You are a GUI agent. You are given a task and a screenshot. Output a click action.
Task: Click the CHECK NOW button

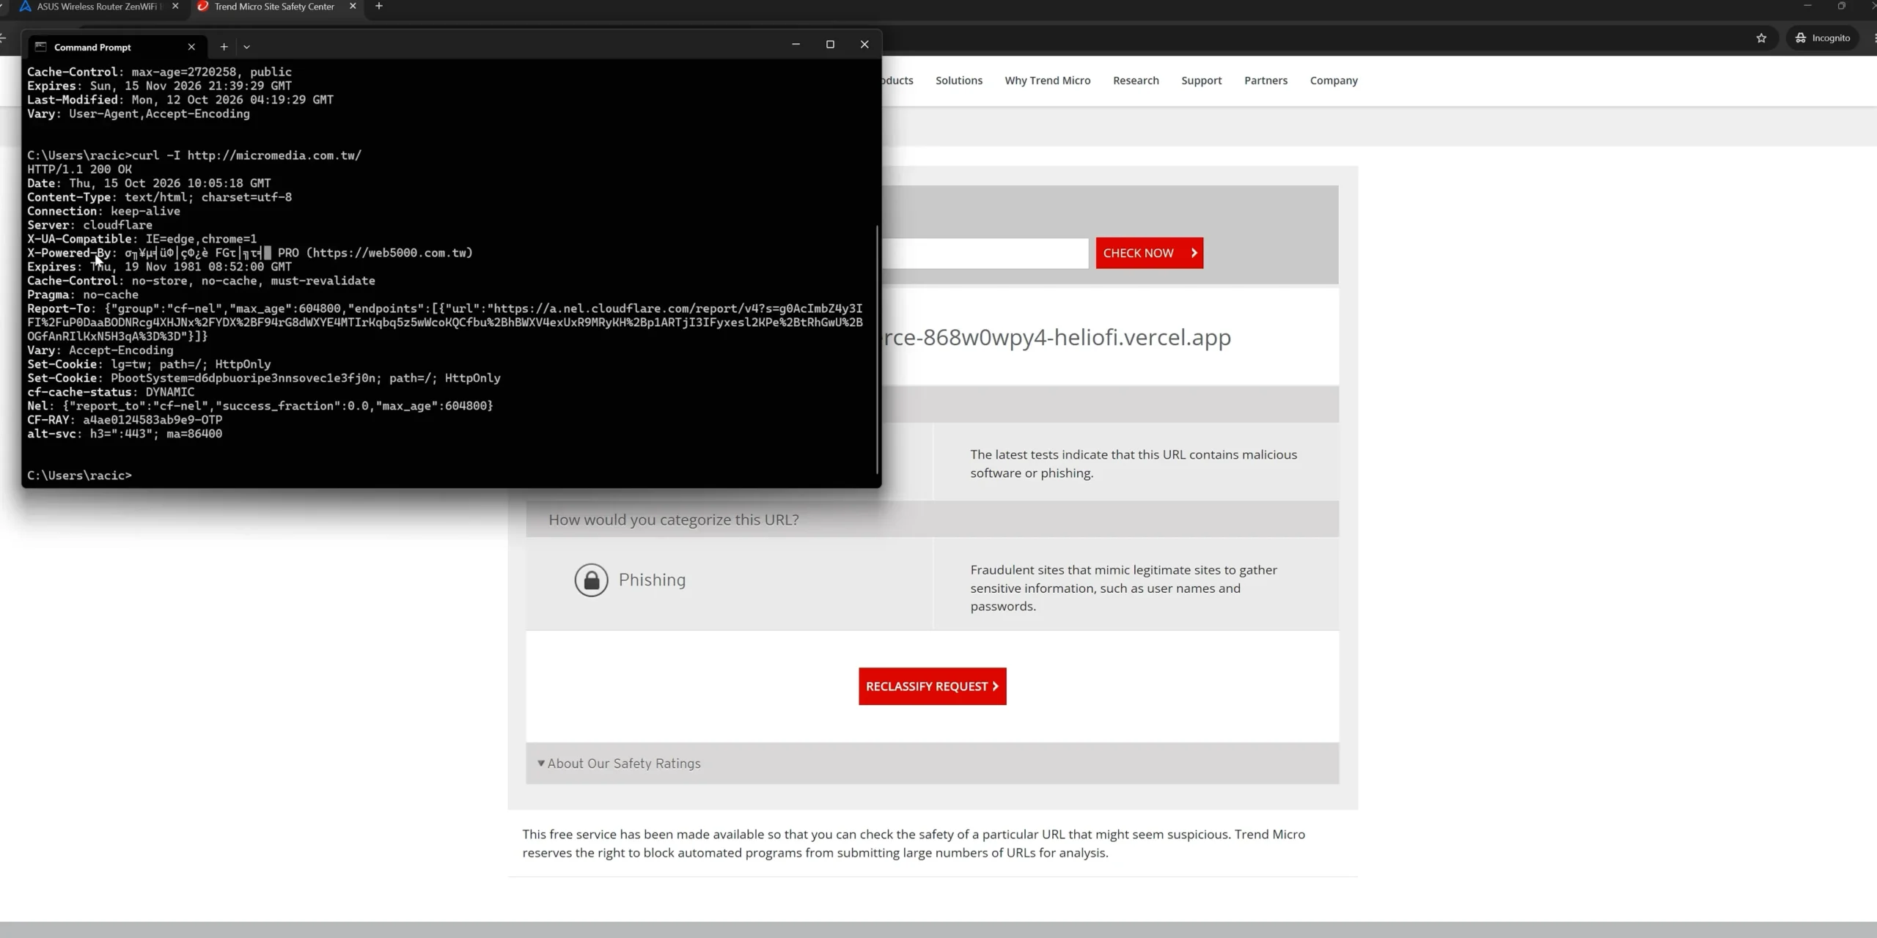(x=1149, y=253)
